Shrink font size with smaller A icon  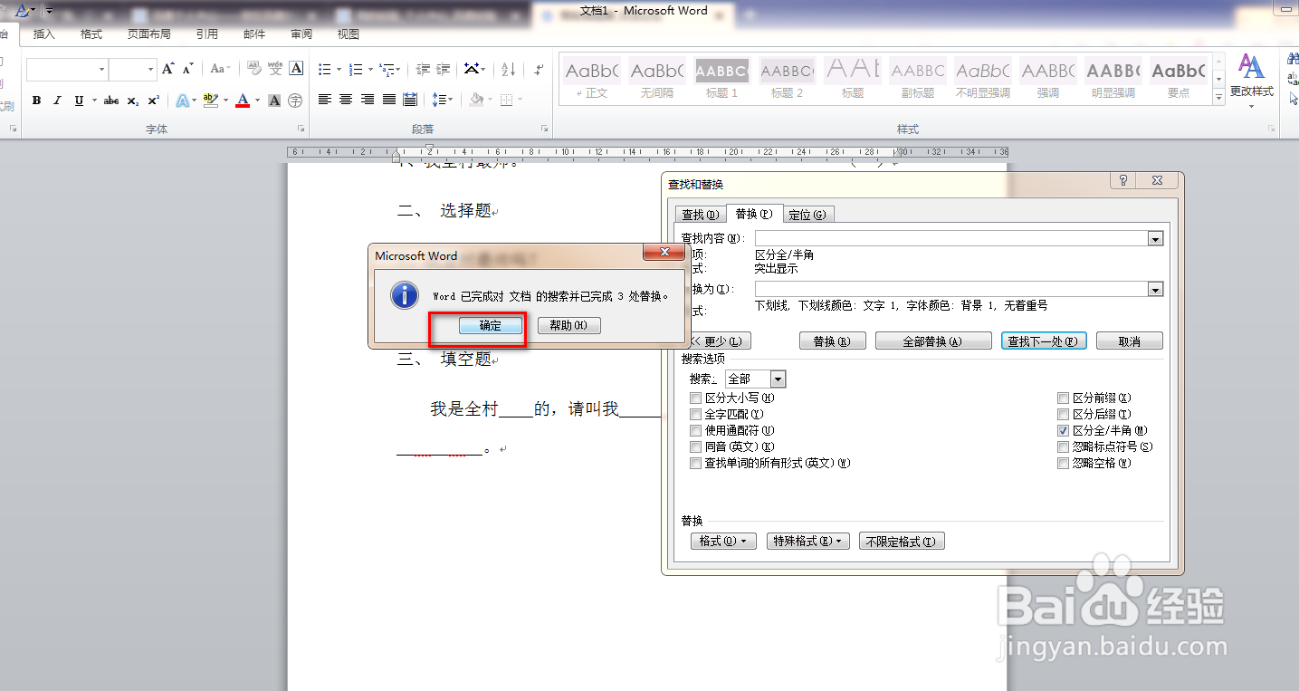(188, 69)
